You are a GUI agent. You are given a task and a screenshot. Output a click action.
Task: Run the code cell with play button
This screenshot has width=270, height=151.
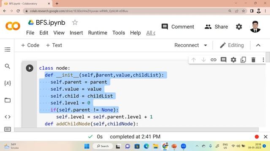(30, 68)
